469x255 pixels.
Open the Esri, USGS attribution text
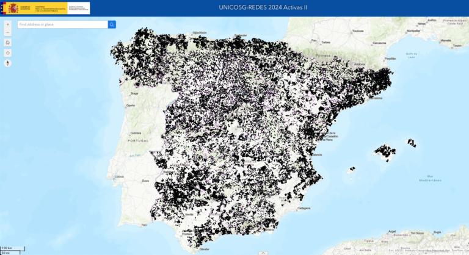click(427, 251)
